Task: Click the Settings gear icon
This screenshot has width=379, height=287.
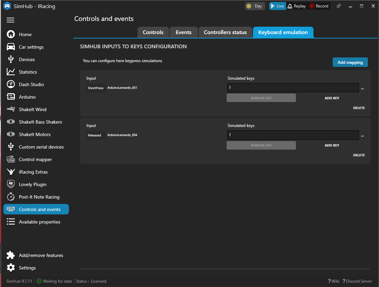Action: tap(10, 268)
